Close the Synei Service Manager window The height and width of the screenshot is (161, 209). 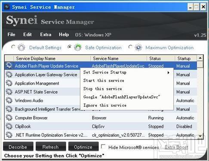[x=203, y=7]
